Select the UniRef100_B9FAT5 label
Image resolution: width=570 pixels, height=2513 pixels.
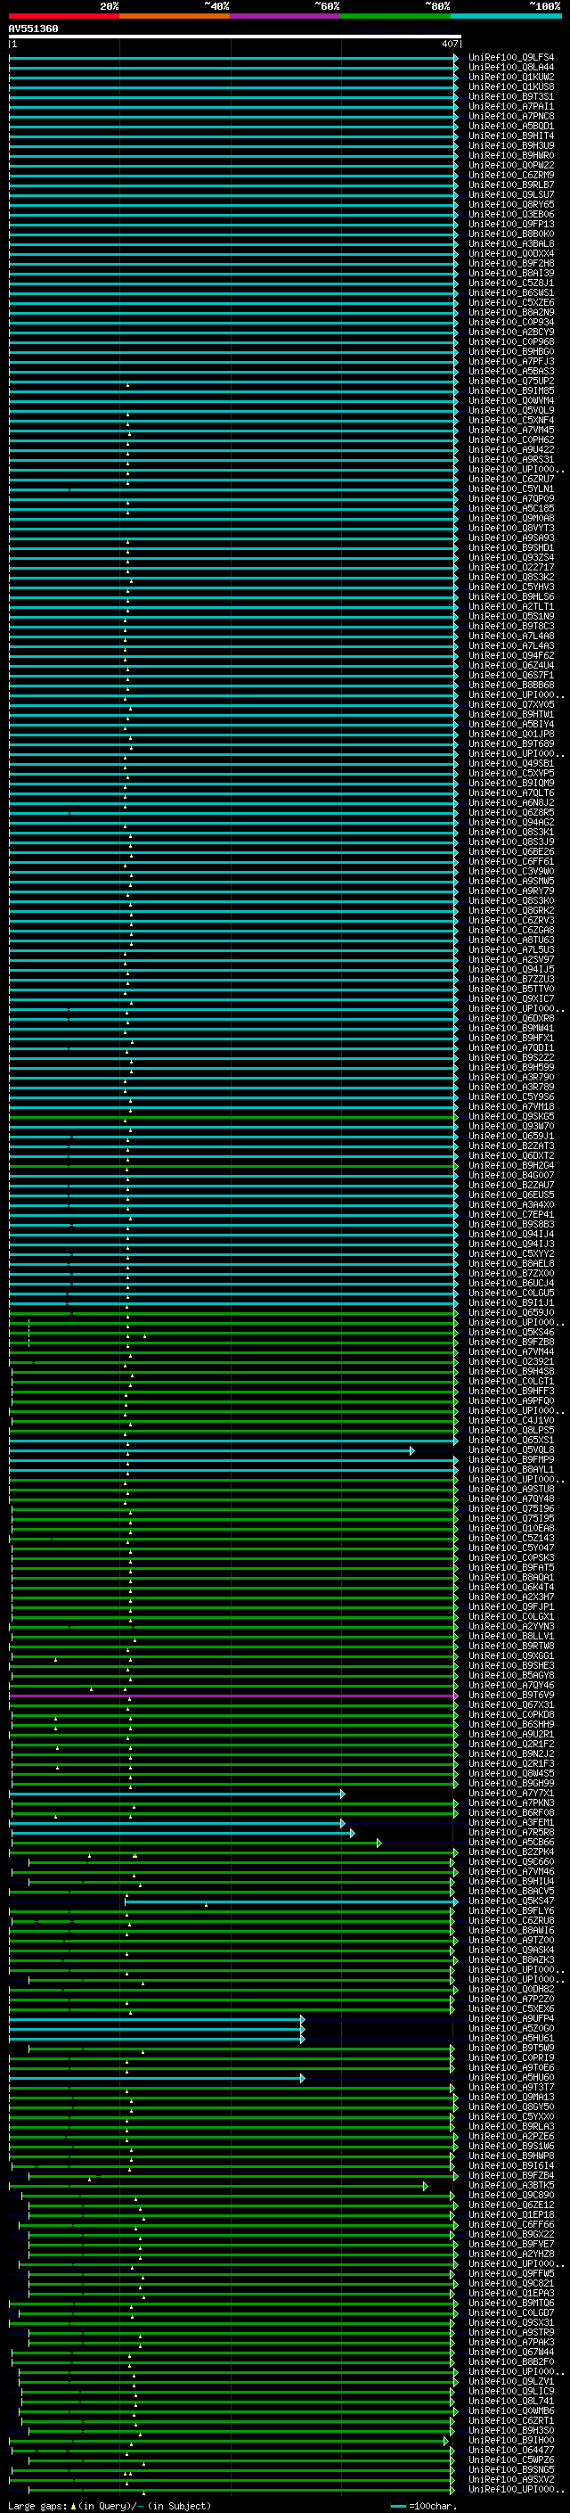tap(511, 1568)
